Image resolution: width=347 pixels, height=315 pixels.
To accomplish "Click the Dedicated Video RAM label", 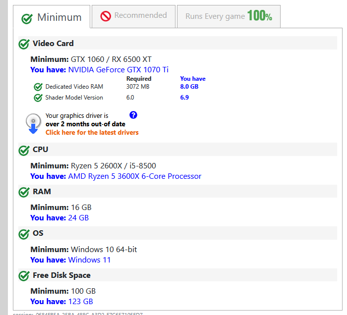I will click(x=74, y=87).
